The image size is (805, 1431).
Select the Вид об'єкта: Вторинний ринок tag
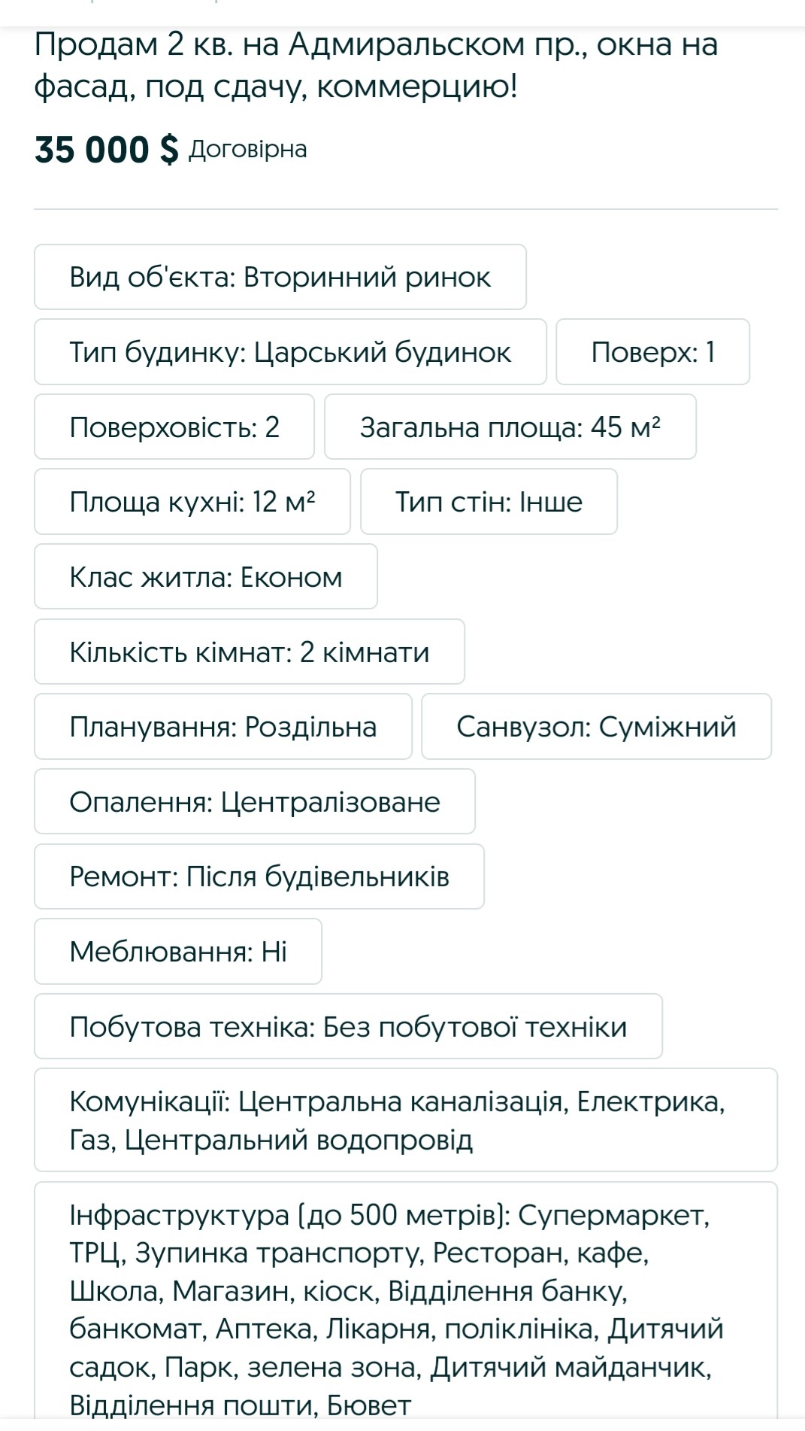coord(280,277)
